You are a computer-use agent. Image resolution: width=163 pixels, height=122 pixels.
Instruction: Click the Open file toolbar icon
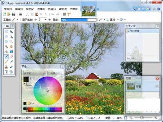click(x=9, y=14)
